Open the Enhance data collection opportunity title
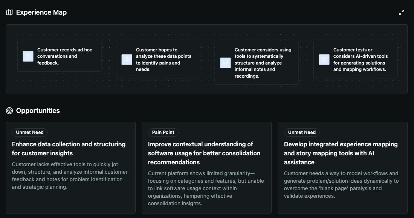This screenshot has width=414, height=218. (x=69, y=149)
